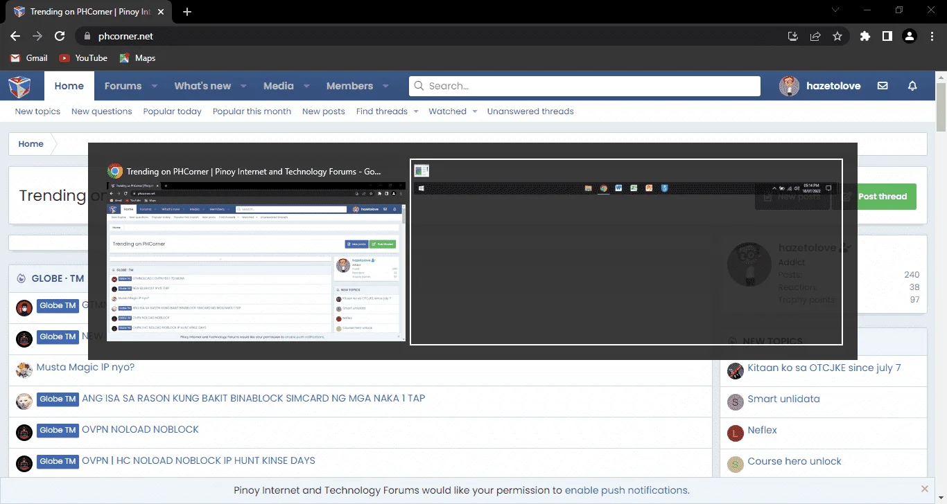The width and height of the screenshot is (947, 504).
Task: Click the avatar beside OVPN NOLOAD NOBLOCK
Action: click(x=24, y=433)
